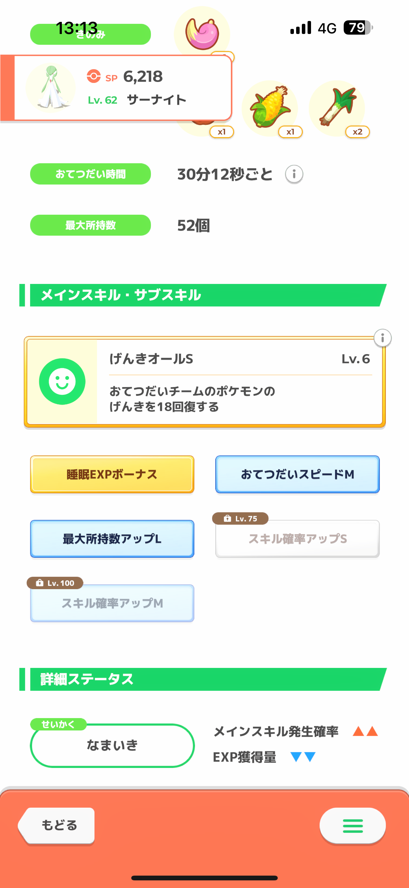The height and width of the screenshot is (888, 409).
Task: Tap the なまいき nature field
Action: (x=112, y=745)
